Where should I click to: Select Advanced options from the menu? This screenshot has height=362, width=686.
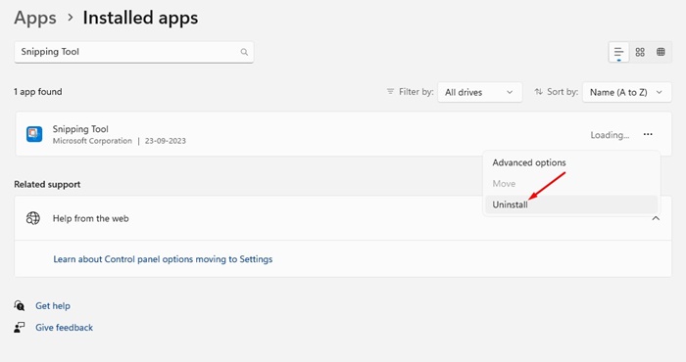point(529,162)
